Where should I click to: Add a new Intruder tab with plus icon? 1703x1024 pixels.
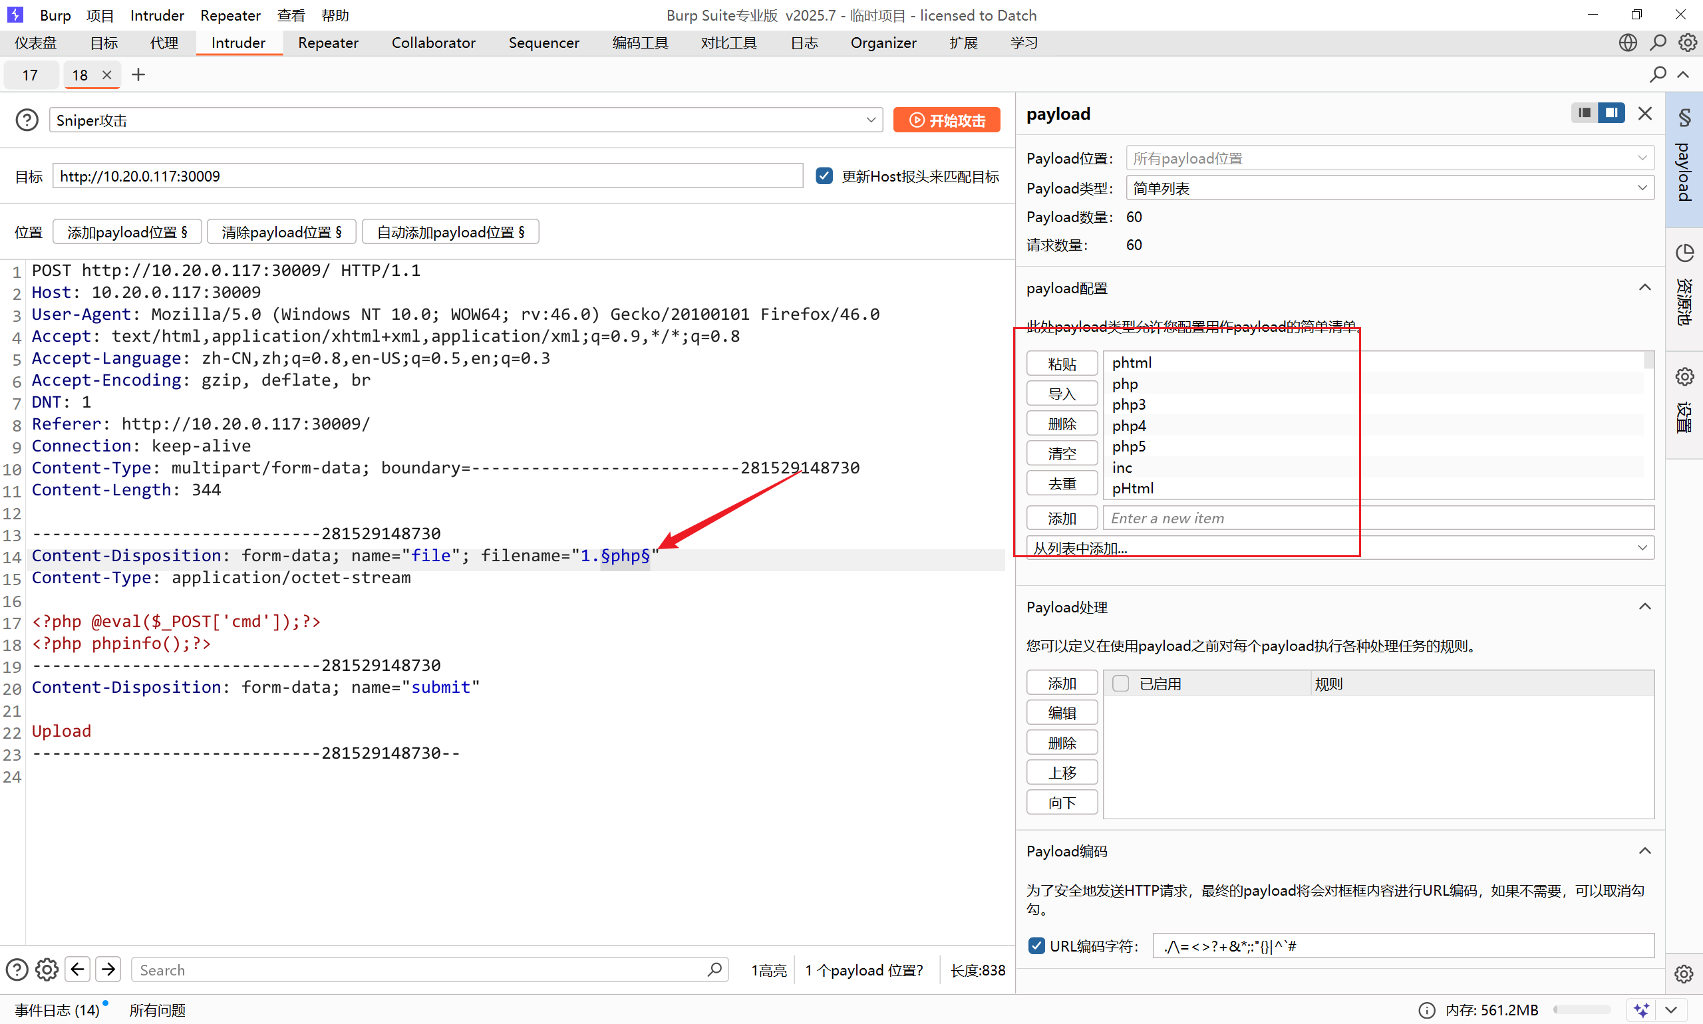pos(138,74)
